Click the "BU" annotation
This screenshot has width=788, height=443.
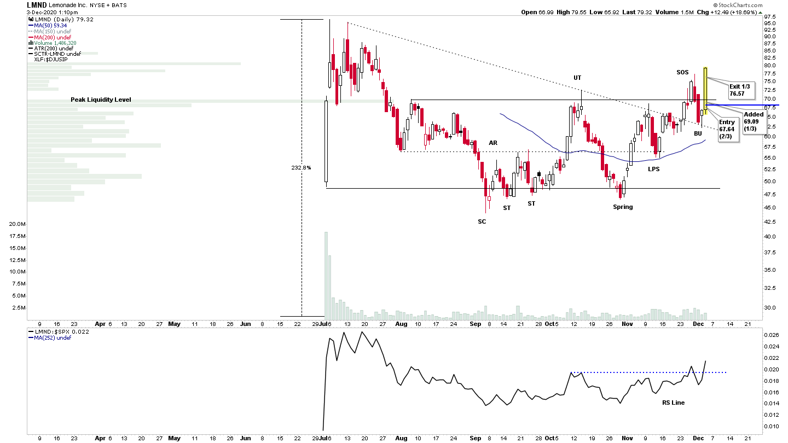698,133
